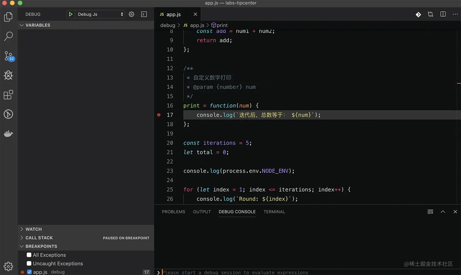Click 'function' keyword on line 16
This screenshot has height=275, width=461.
coord(223,105)
